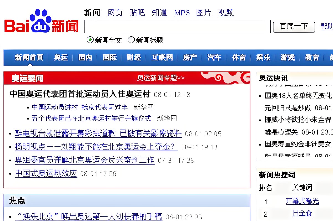Open 杨明视点 刘翔 article link
This screenshot has height=221, width=333.
pyautogui.click(x=96, y=147)
